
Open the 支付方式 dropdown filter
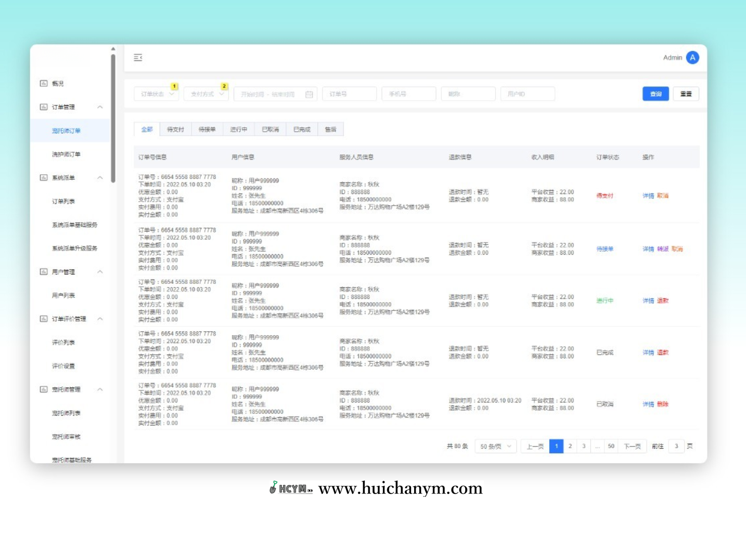[206, 94]
